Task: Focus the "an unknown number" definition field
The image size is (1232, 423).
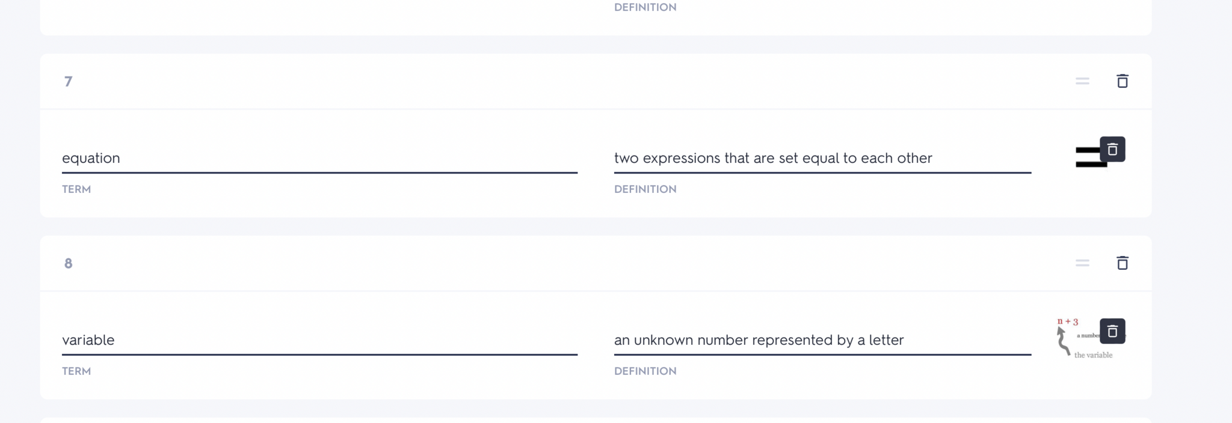Action: tap(822, 340)
